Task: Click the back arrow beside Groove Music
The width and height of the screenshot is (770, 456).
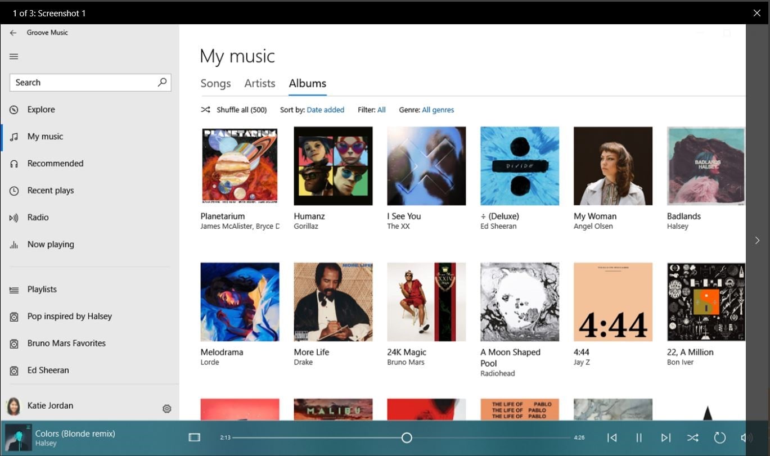Action: click(x=13, y=33)
